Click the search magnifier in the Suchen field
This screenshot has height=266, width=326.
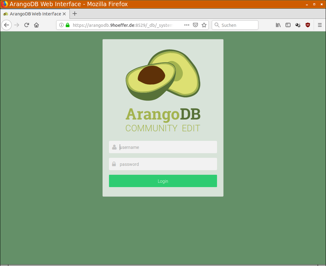pyautogui.click(x=217, y=25)
